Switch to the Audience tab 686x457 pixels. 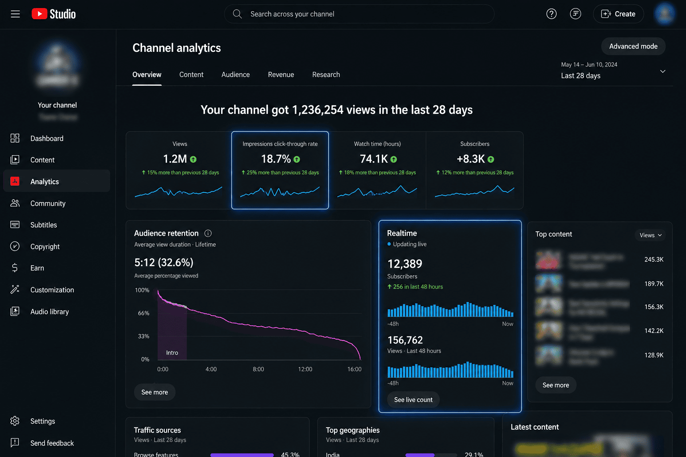click(235, 75)
